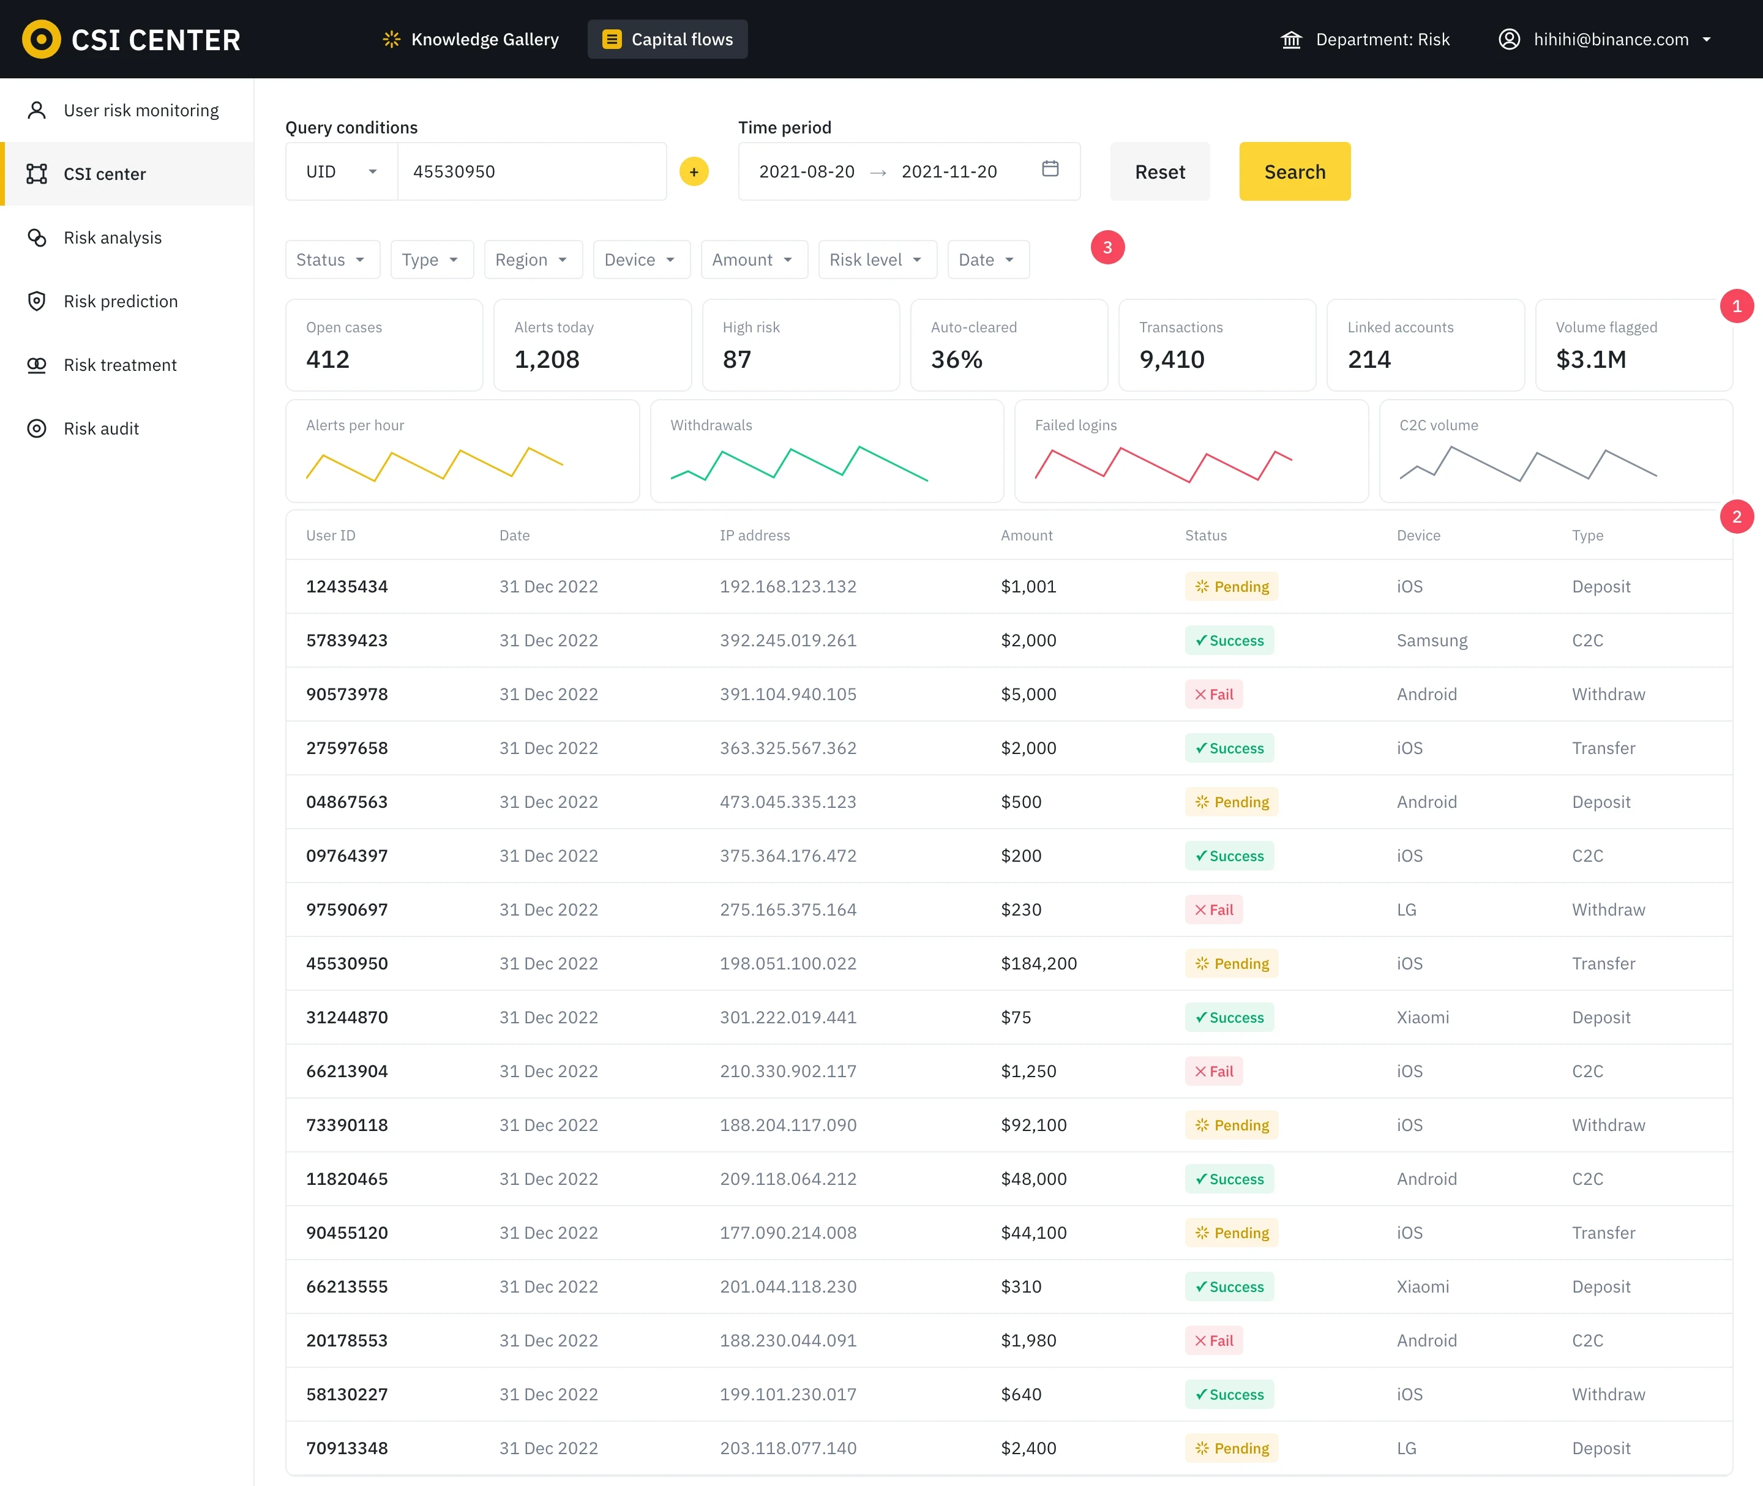The width and height of the screenshot is (1763, 1486).
Task: Click the Open cases 412 card
Action: pyautogui.click(x=384, y=345)
